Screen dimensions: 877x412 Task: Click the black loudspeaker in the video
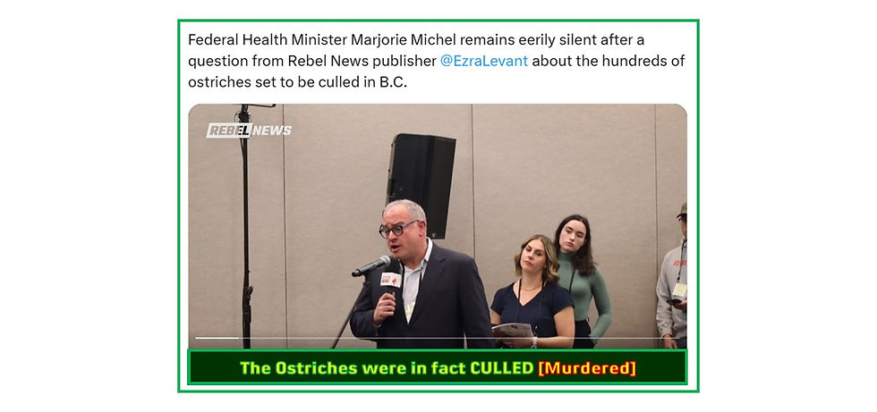click(421, 184)
